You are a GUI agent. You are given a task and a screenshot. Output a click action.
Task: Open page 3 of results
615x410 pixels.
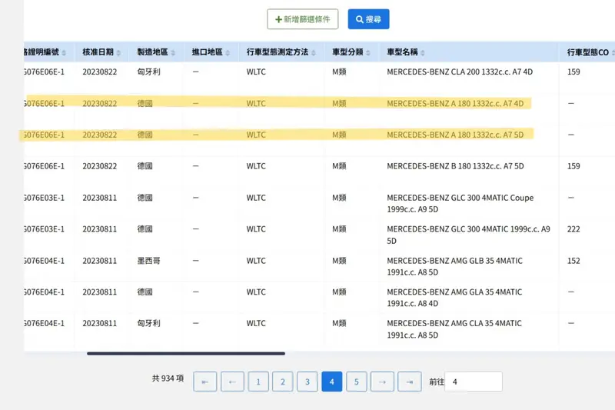tap(307, 382)
